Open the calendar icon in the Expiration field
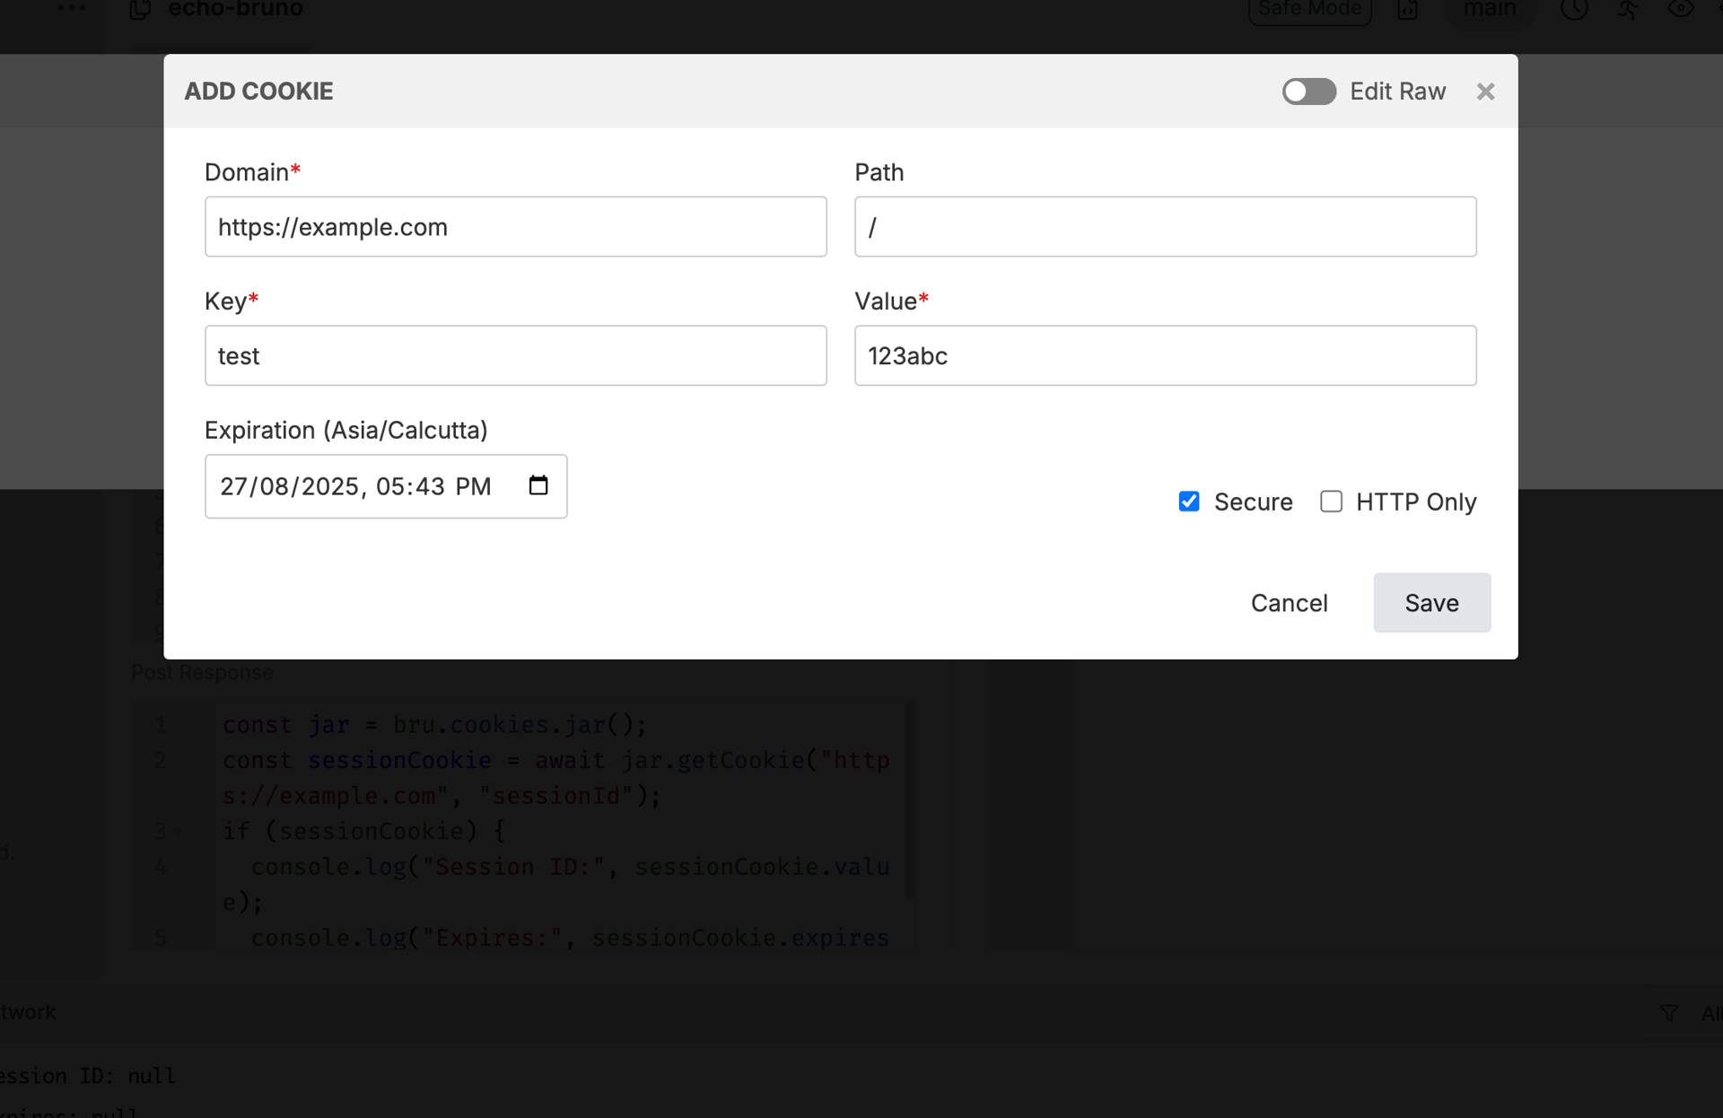Screen dimensions: 1723x1118 click(538, 485)
